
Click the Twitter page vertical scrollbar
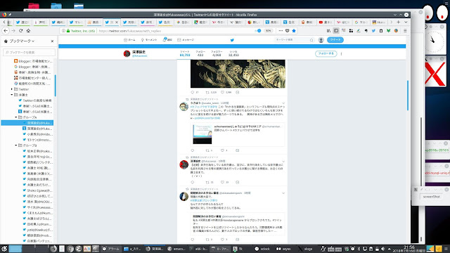tap(408, 96)
